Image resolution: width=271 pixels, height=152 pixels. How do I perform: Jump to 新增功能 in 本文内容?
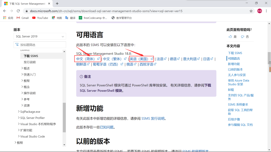(234, 64)
